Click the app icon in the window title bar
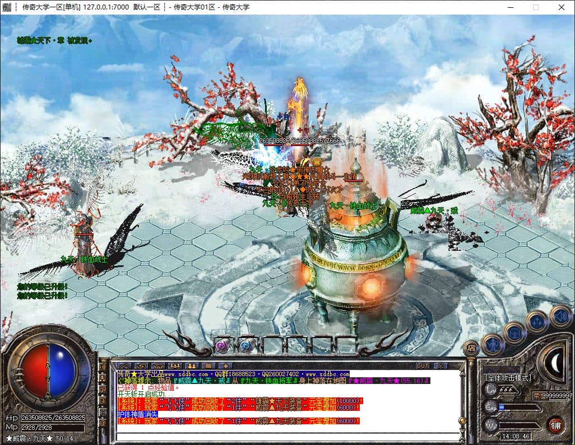Image resolution: width=575 pixels, height=445 pixels. click(6, 7)
